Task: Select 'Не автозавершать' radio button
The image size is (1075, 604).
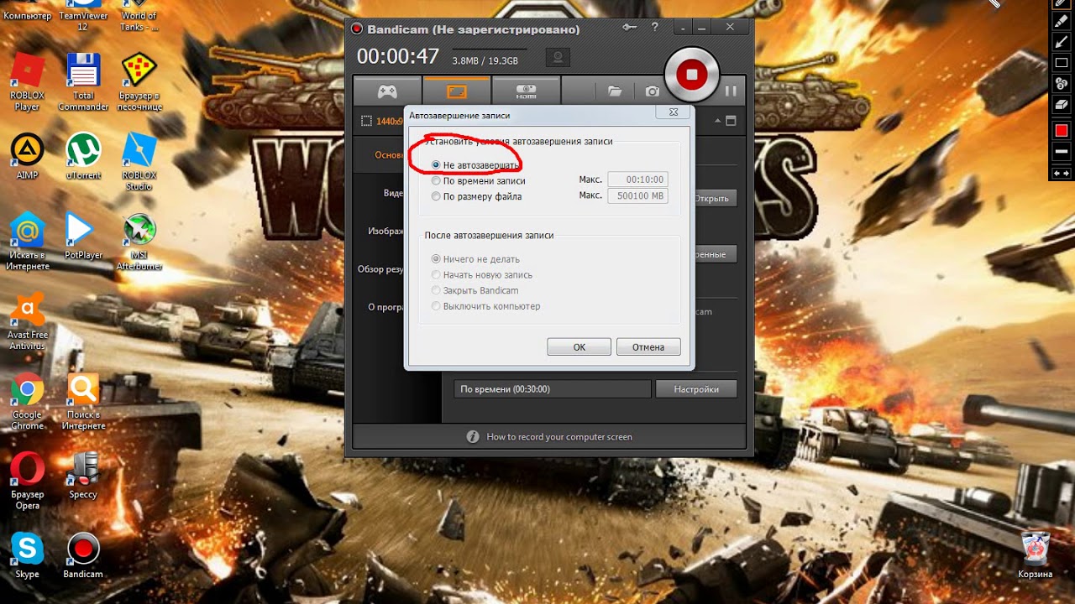Action: pyautogui.click(x=436, y=165)
